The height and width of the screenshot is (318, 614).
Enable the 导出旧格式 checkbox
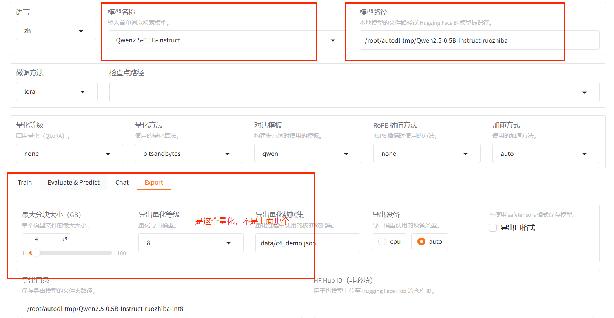tap(493, 228)
